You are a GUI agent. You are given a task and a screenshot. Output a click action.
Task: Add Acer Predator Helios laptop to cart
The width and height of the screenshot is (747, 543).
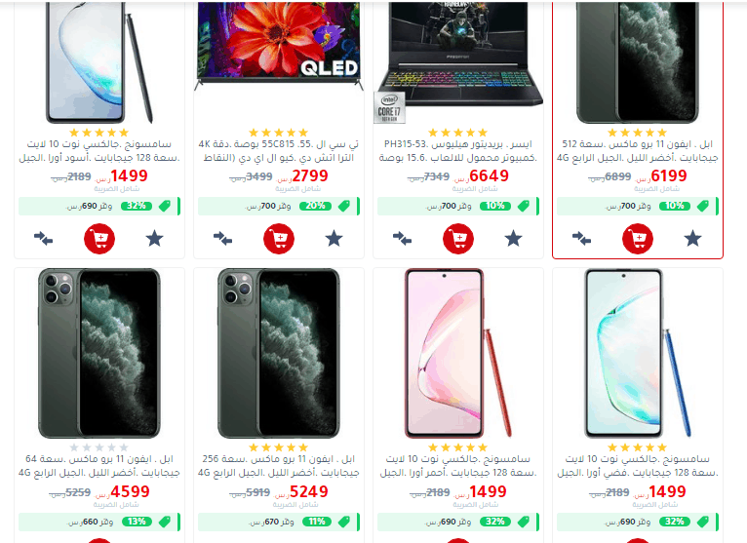[458, 238]
